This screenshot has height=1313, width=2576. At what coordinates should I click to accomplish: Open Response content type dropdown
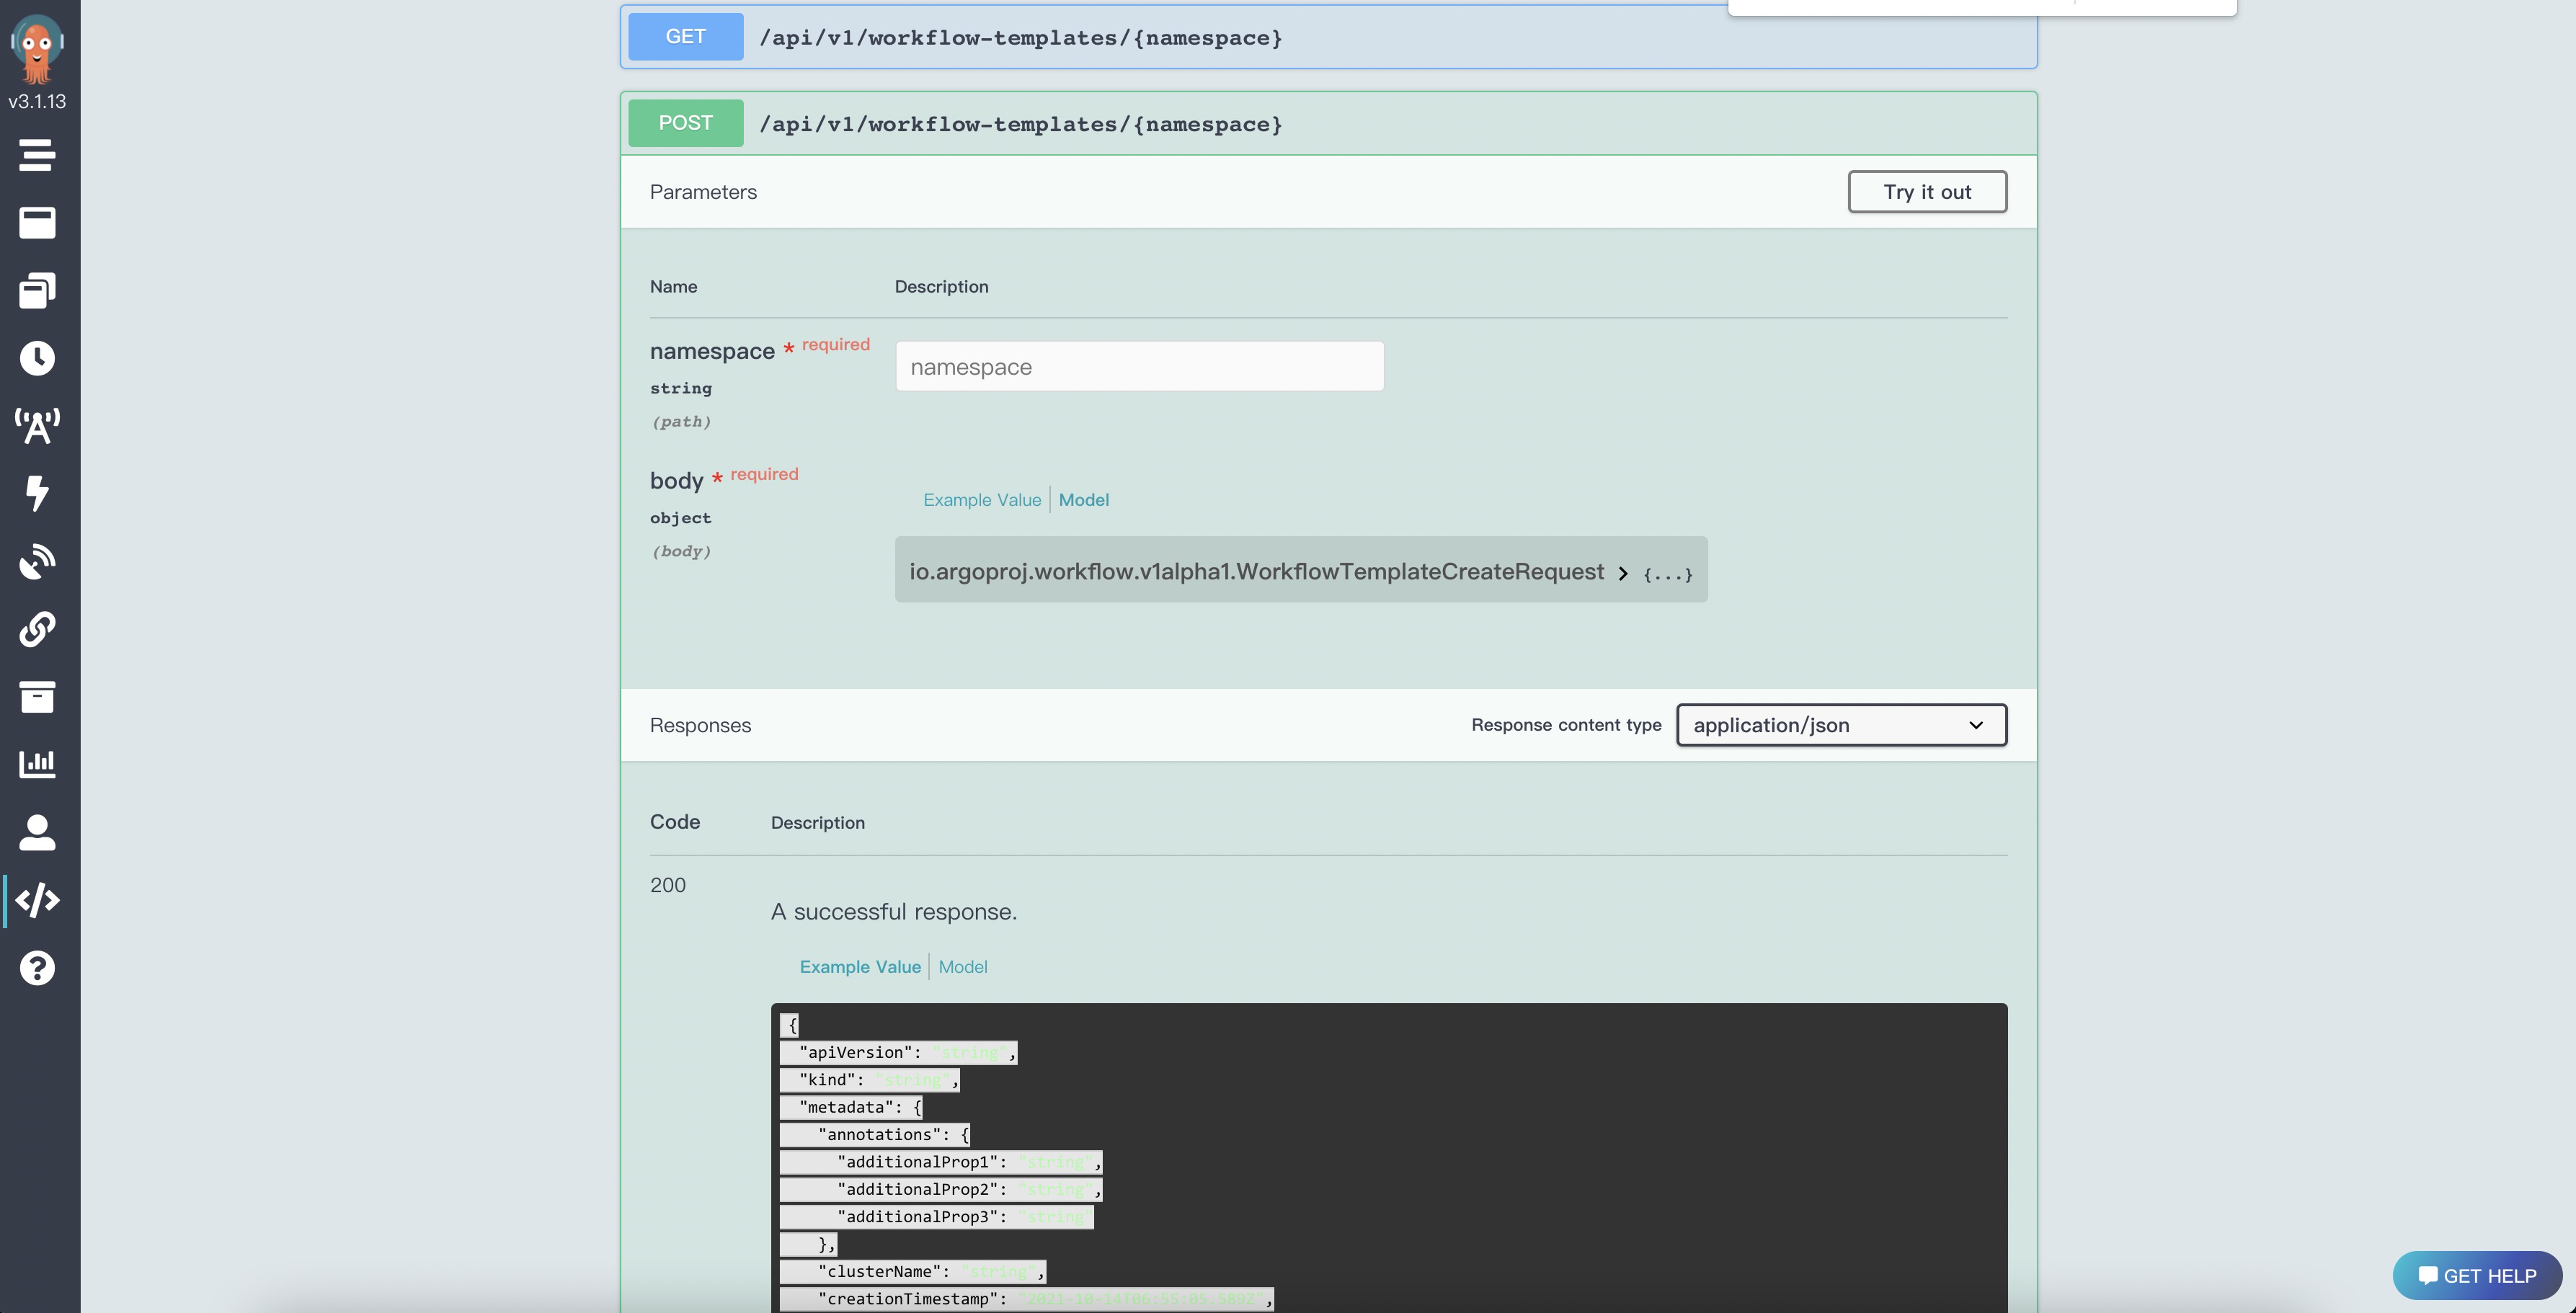tap(1841, 725)
